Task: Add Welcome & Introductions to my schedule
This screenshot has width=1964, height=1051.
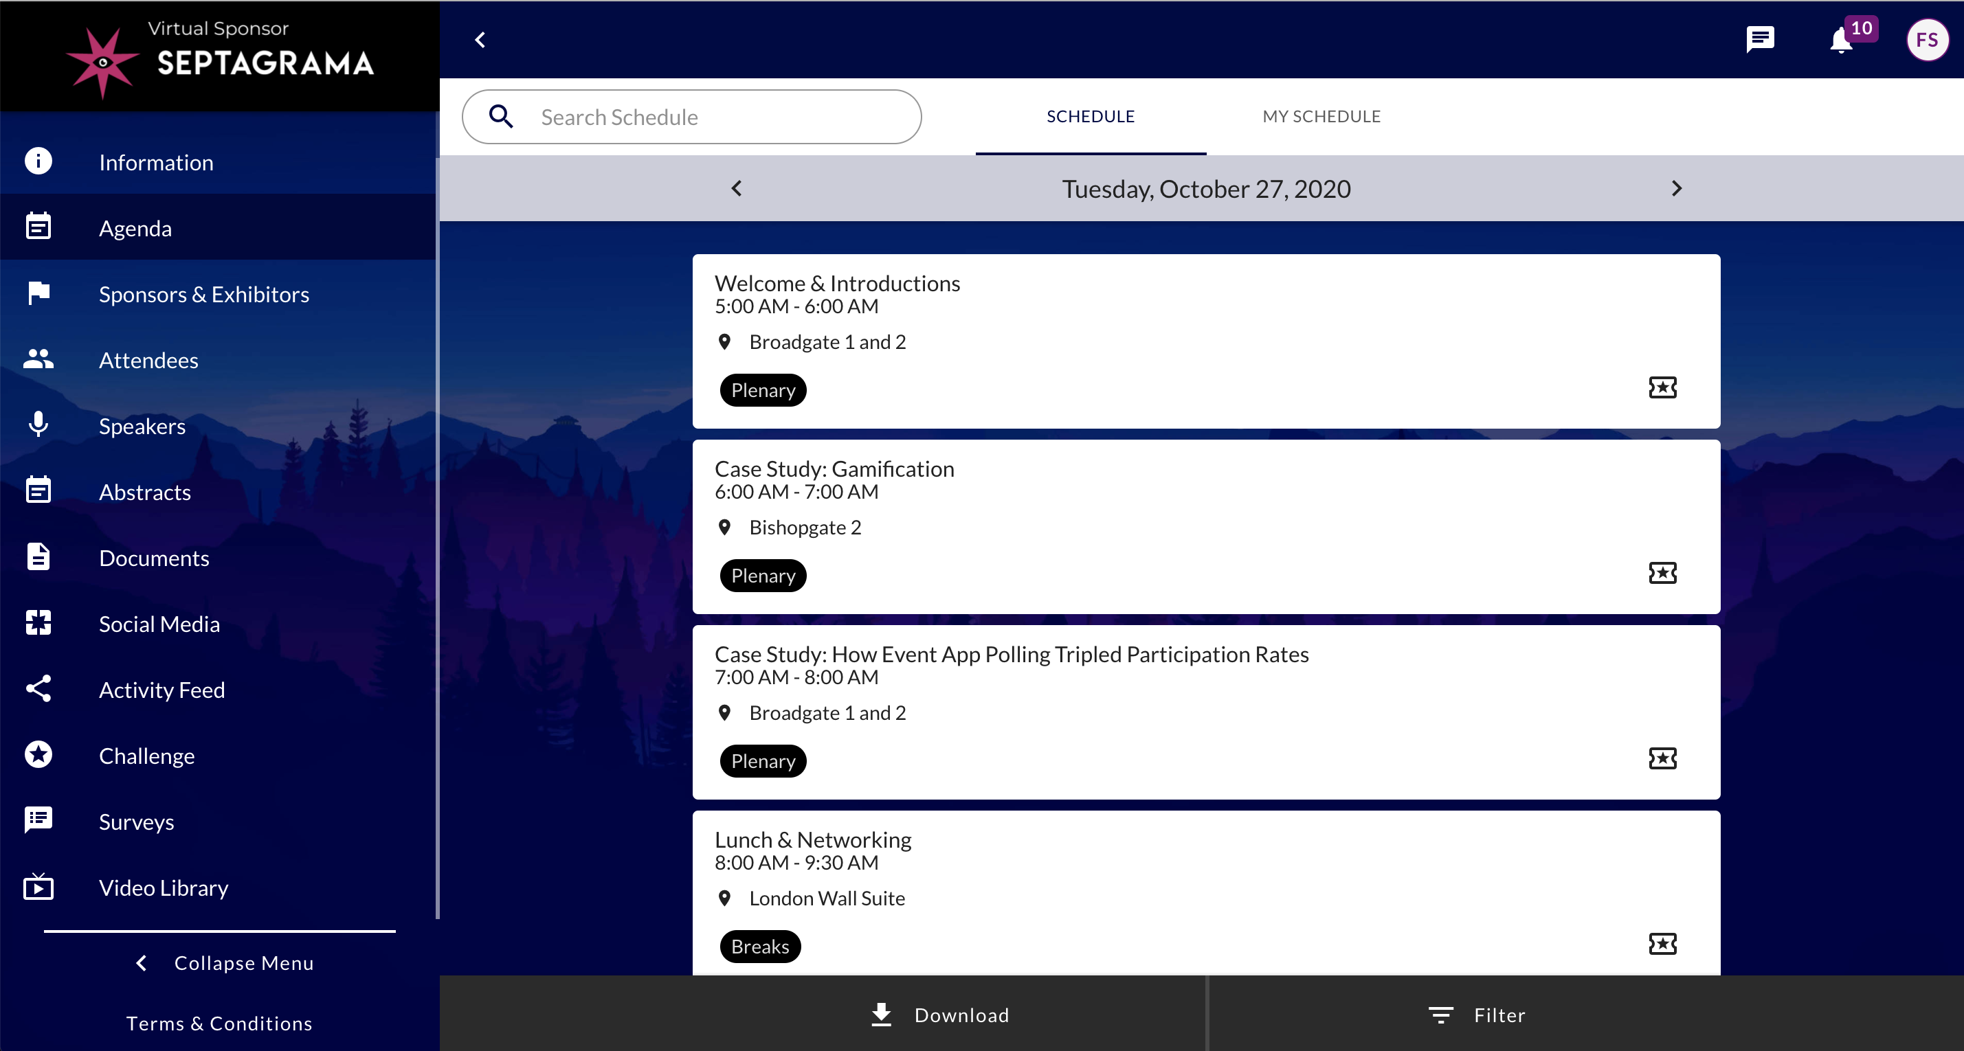Action: tap(1662, 387)
